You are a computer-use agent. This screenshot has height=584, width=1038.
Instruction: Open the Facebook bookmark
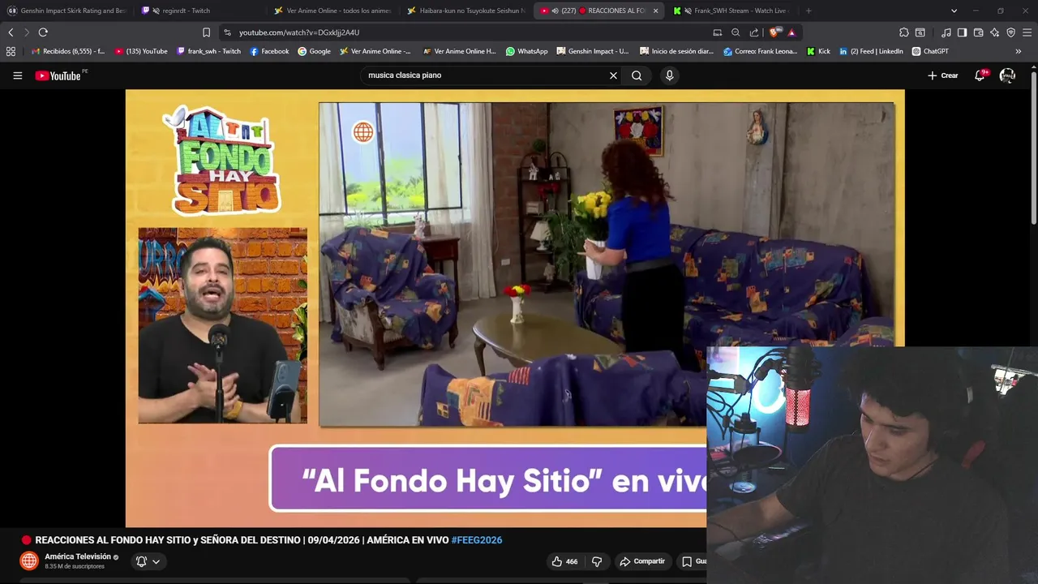click(269, 51)
